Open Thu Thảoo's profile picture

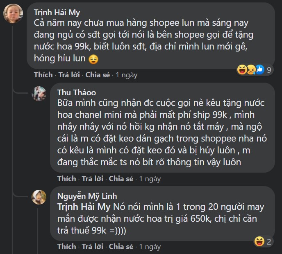click(x=39, y=94)
